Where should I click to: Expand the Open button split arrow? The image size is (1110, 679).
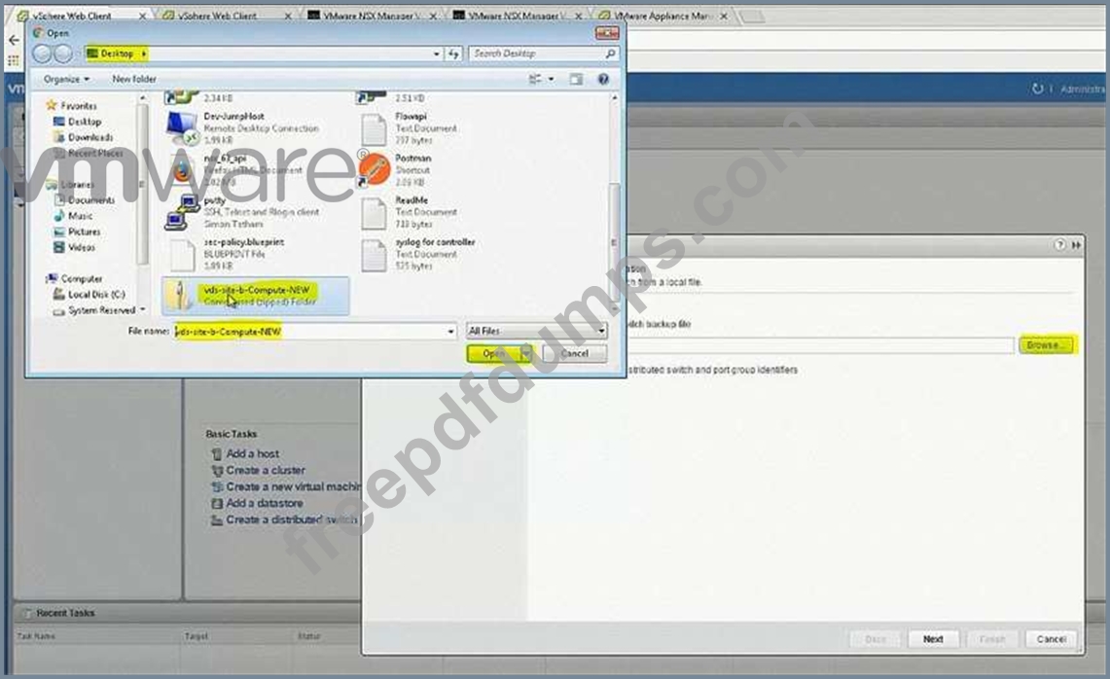526,353
